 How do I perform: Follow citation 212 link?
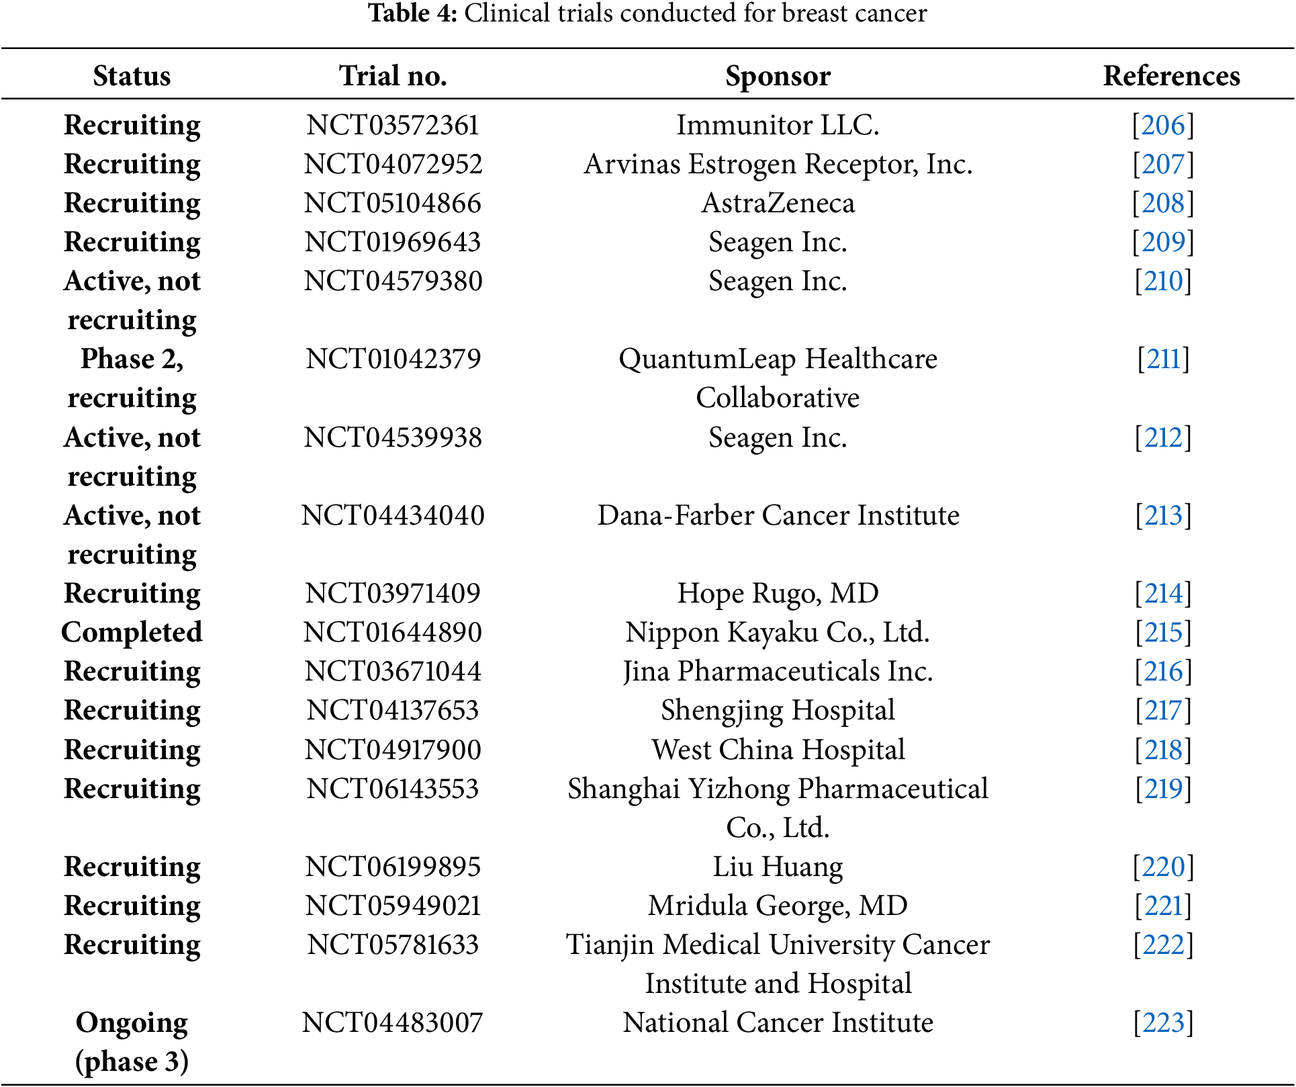1163,438
